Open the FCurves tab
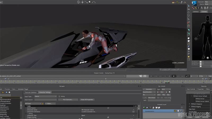Image resolution: width=212 pixels, height=119 pixels. point(7,89)
